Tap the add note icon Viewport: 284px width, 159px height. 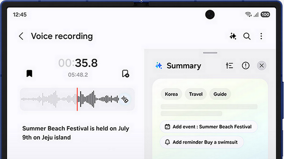(x=125, y=74)
